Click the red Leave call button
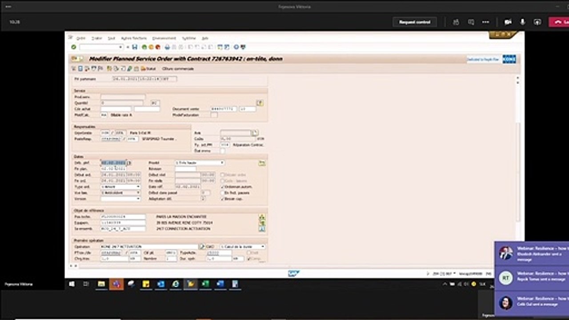The width and height of the screenshot is (569, 320). tap(559, 22)
